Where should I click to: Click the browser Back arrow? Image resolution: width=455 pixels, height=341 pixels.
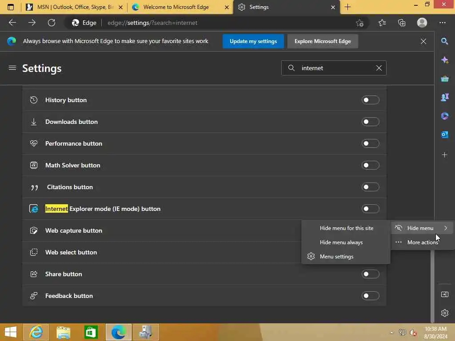tap(12, 23)
